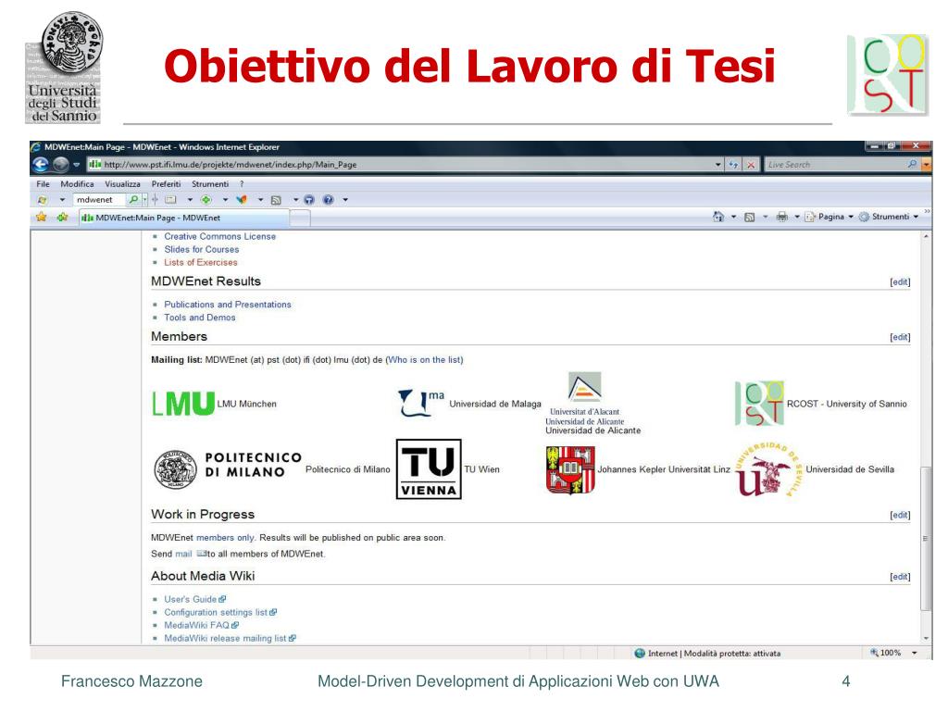Open Recent Pages dropdown next to Forward
This screenshot has height=711, width=948.
tap(76, 165)
